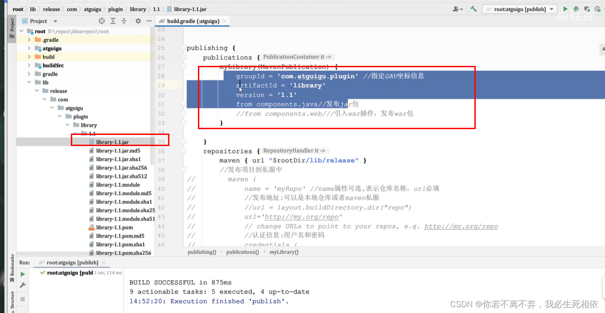Run with Coverage icon in toolbar
Viewport: 605px width, 313px height.
[x=587, y=9]
